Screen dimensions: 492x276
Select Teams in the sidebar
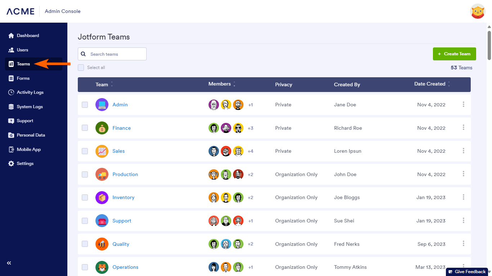pyautogui.click(x=33, y=64)
